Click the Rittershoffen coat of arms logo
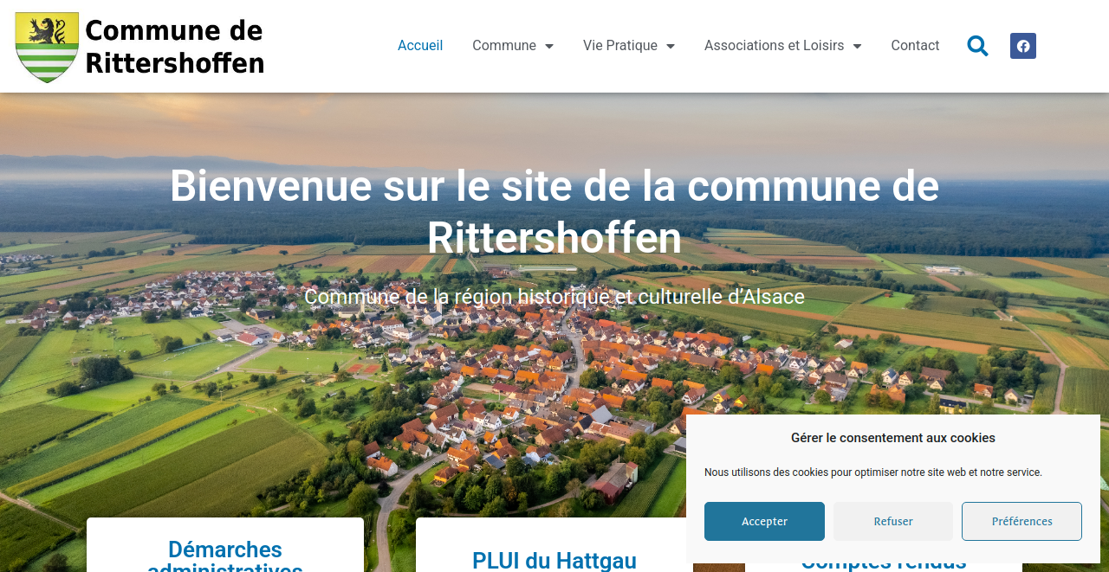Viewport: 1109px width, 572px height. [47, 47]
